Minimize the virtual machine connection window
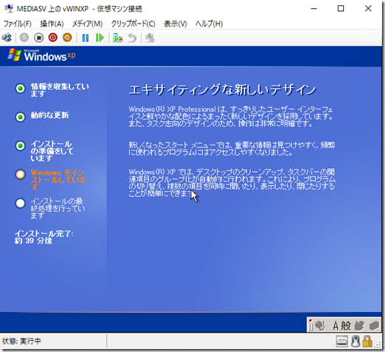The width and height of the screenshot is (385, 352). 313,9
